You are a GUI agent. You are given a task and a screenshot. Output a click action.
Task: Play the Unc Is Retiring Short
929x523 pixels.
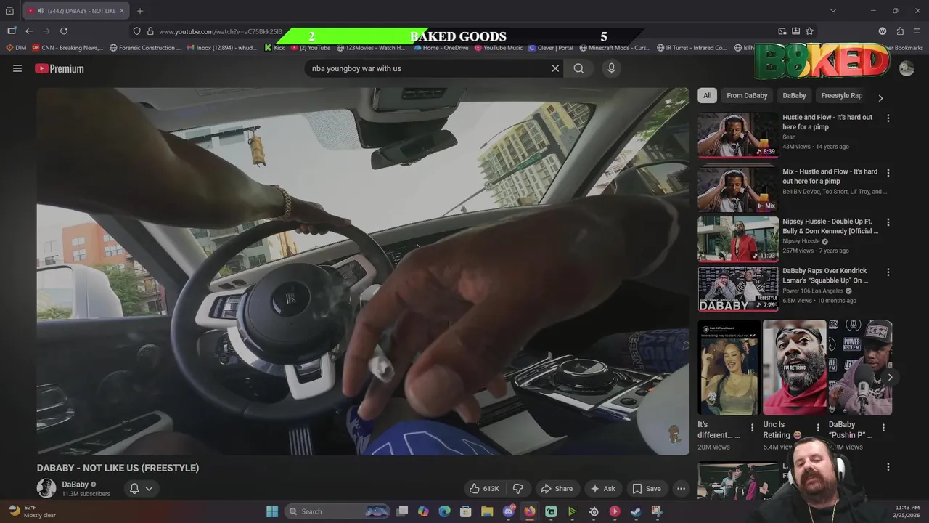(x=795, y=368)
